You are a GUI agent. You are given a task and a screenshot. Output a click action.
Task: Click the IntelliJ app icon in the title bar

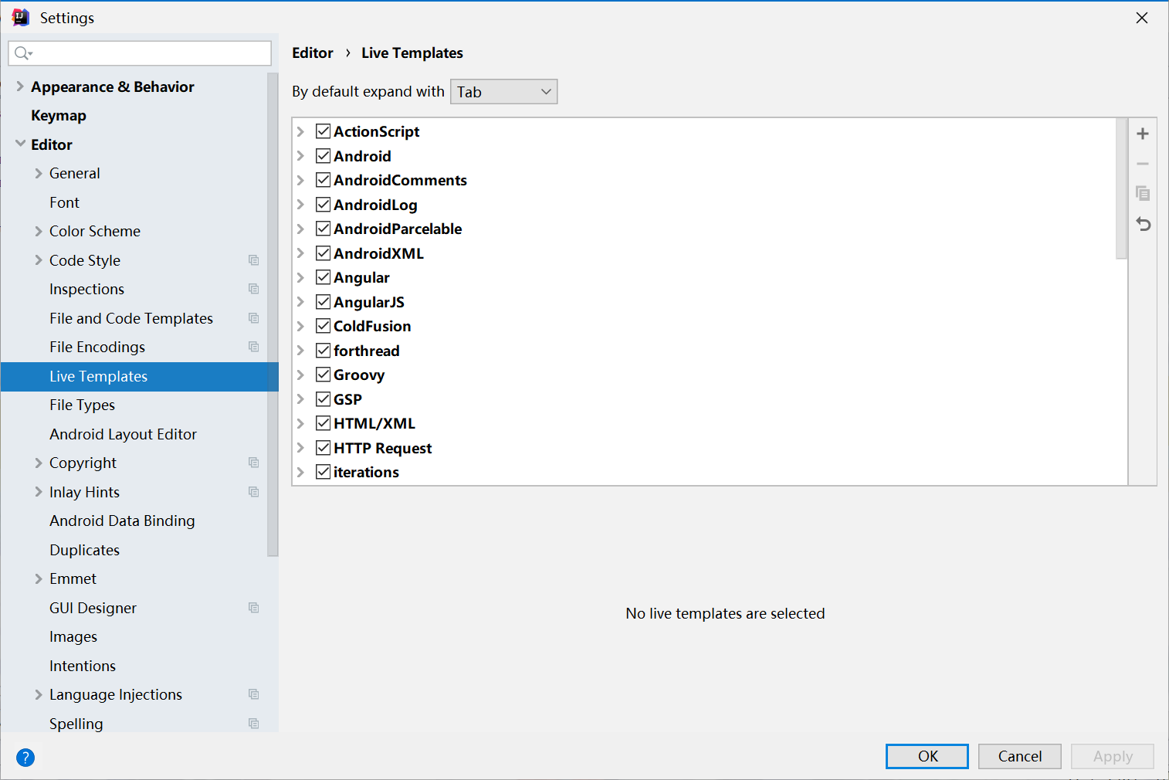pos(21,17)
